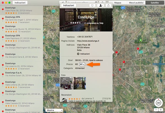The height and width of the screenshot is (113, 165).
Task: Click the review by Lorenzo T. dated 27/03/16
Action: [x=86, y=100]
